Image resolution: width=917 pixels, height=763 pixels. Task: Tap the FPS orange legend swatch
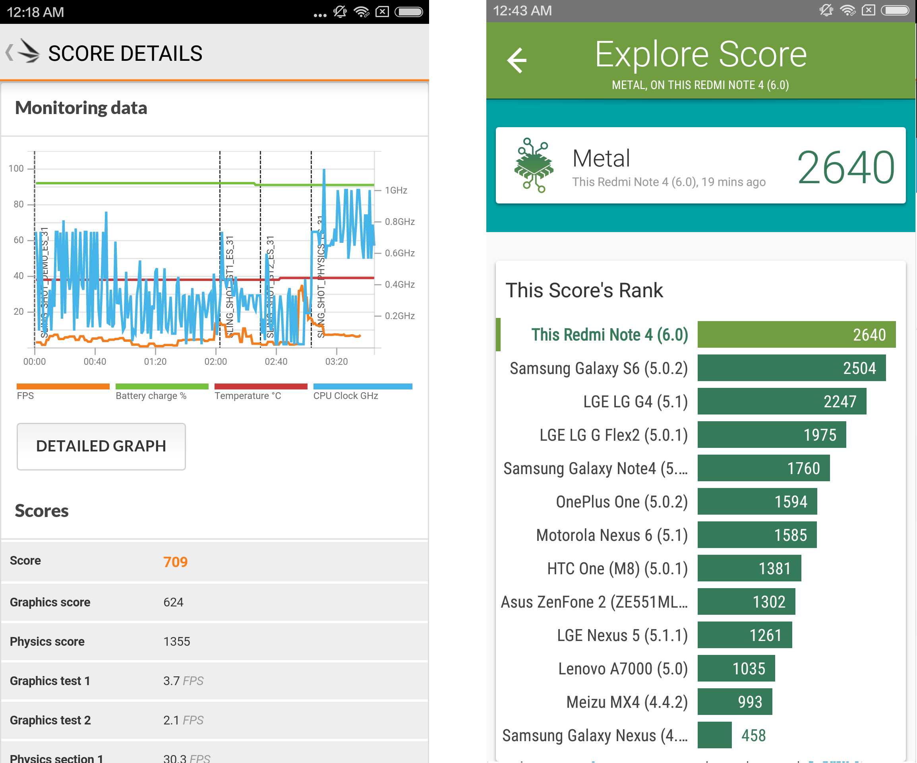(x=63, y=387)
